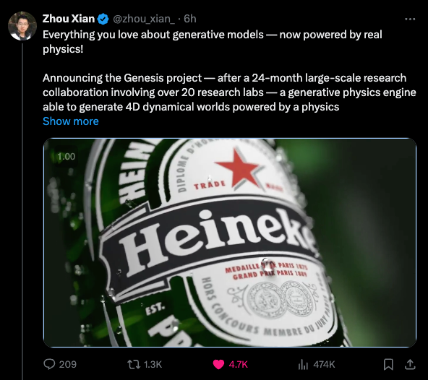Expand tweet with Show more
Screen dimensions: 428x380
(x=71, y=121)
